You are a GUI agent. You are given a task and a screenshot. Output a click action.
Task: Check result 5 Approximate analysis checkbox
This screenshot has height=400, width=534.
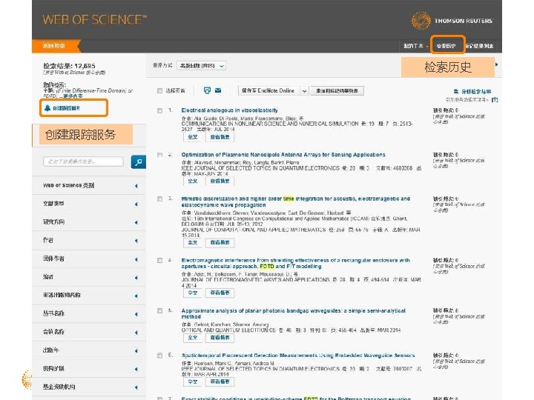pos(159,311)
